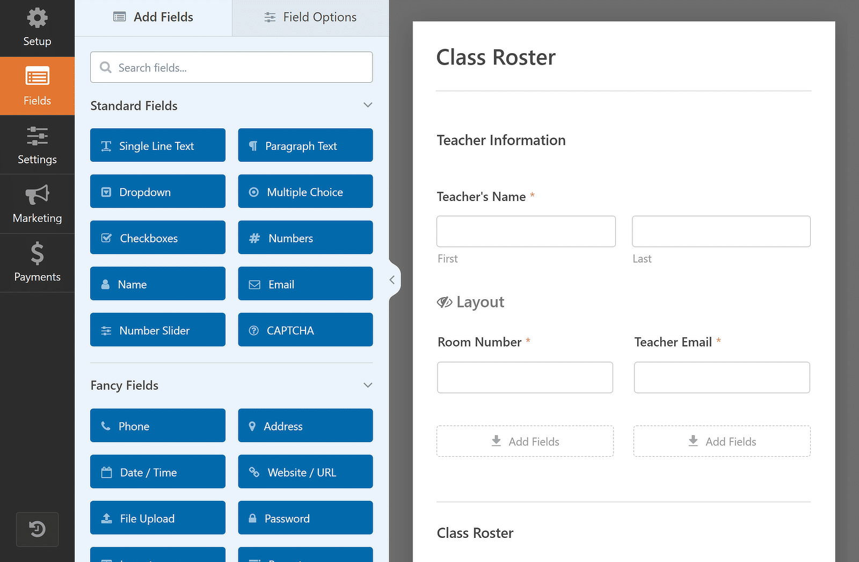Add a Checkboxes field
This screenshot has height=562, width=859.
(157, 237)
